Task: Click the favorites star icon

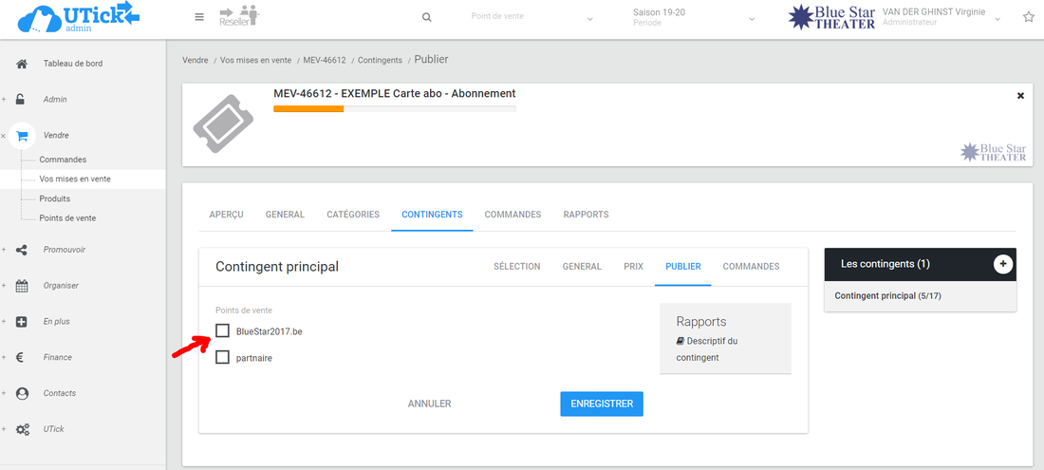Action: [1029, 17]
